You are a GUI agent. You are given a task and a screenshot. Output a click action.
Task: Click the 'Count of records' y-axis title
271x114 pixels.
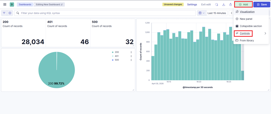coord(141,51)
